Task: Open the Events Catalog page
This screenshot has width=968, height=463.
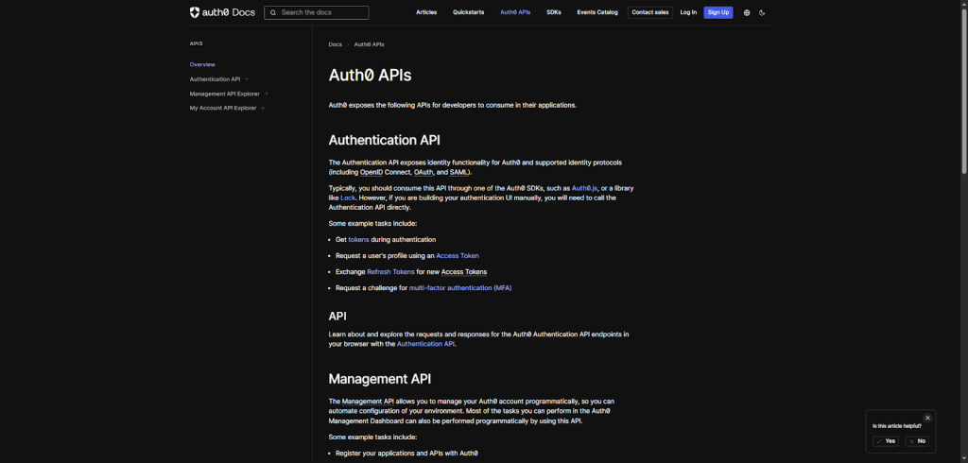Action: pos(597,12)
